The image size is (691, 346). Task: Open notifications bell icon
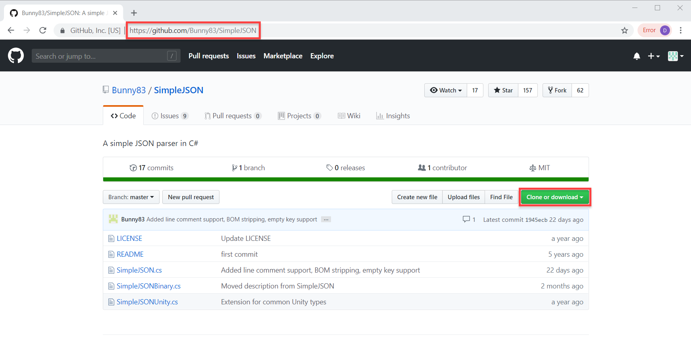coord(637,56)
